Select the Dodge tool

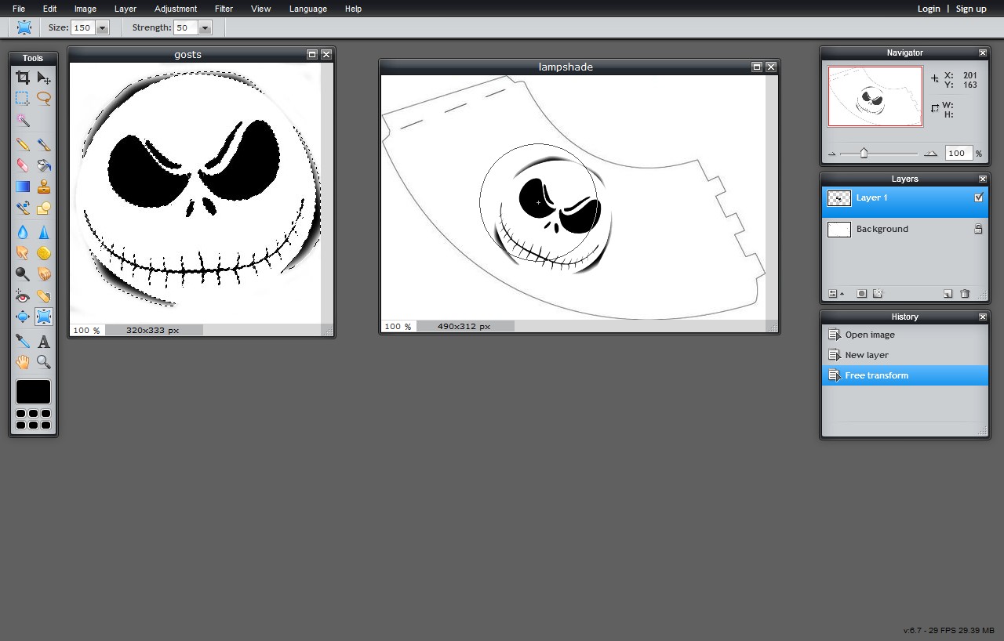click(23, 274)
